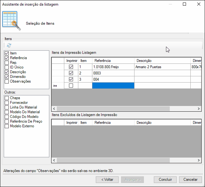Uncheck the Dimensão column checkbox
205x187 pixels.
[7, 77]
